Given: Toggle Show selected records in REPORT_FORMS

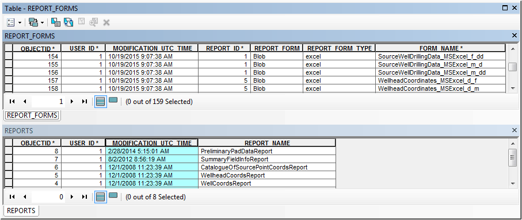Looking at the screenshot, I should pyautogui.click(x=113, y=100).
